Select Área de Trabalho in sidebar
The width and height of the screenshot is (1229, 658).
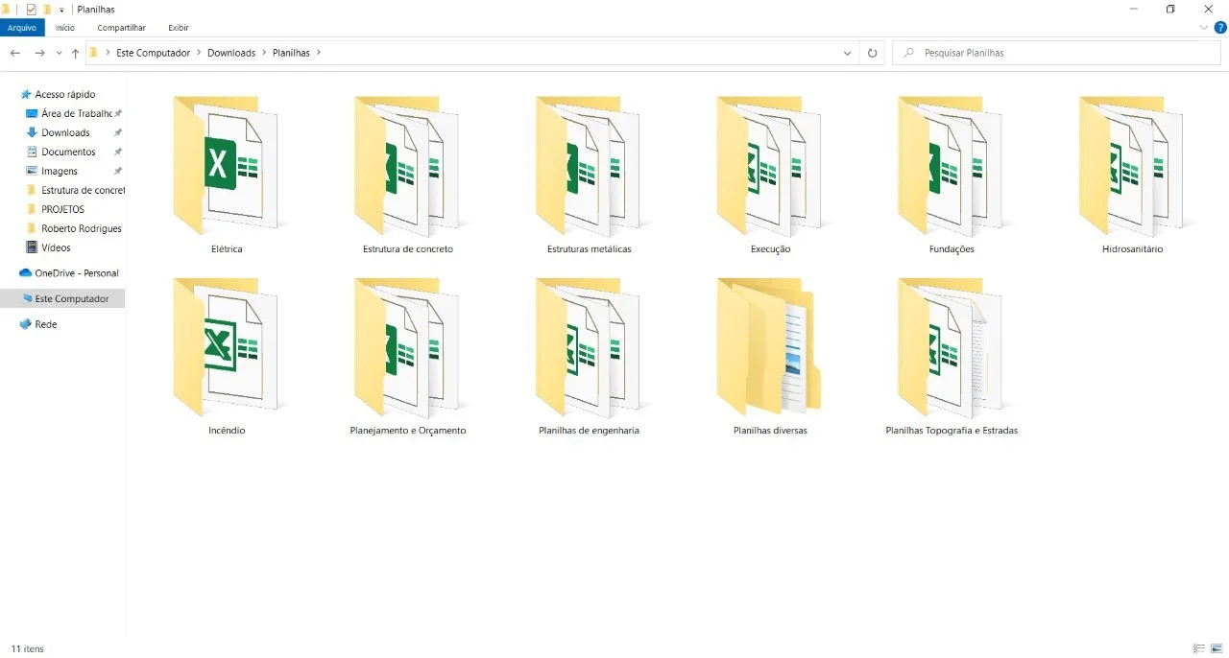[77, 113]
